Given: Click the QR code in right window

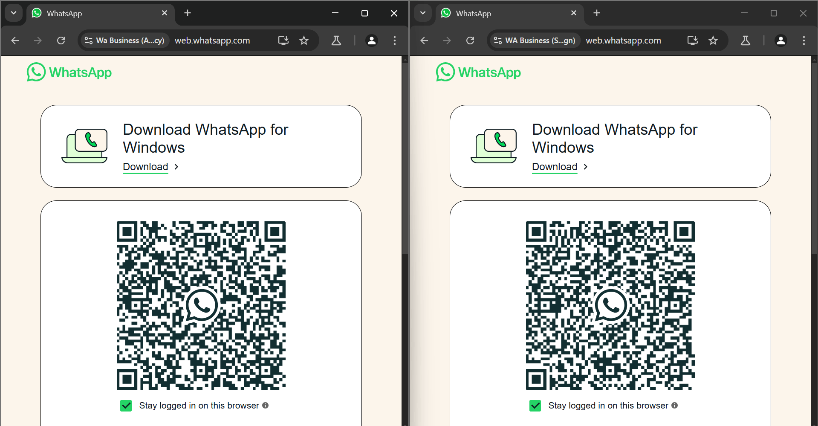Looking at the screenshot, I should pos(610,306).
